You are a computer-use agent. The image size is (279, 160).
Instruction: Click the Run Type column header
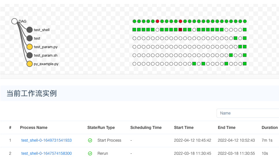click(x=106, y=128)
